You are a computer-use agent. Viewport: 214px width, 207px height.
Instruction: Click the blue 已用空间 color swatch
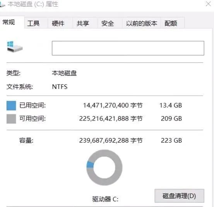11,105
